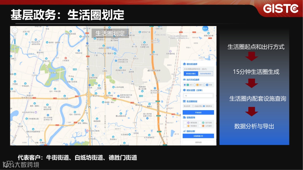Click the 人民医院 red hospital marker

click(x=66, y=58)
